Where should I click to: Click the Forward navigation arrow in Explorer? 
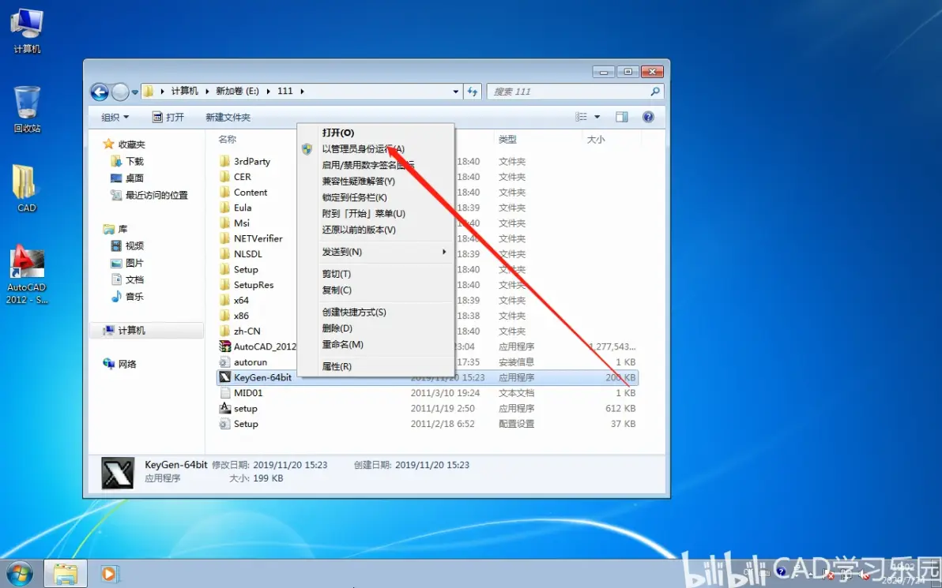pos(120,92)
